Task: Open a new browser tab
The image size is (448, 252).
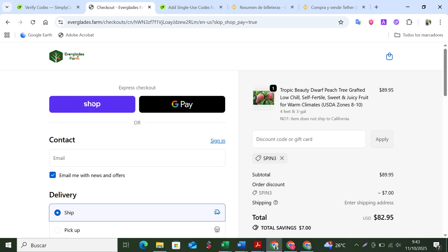Action: pos(376,7)
